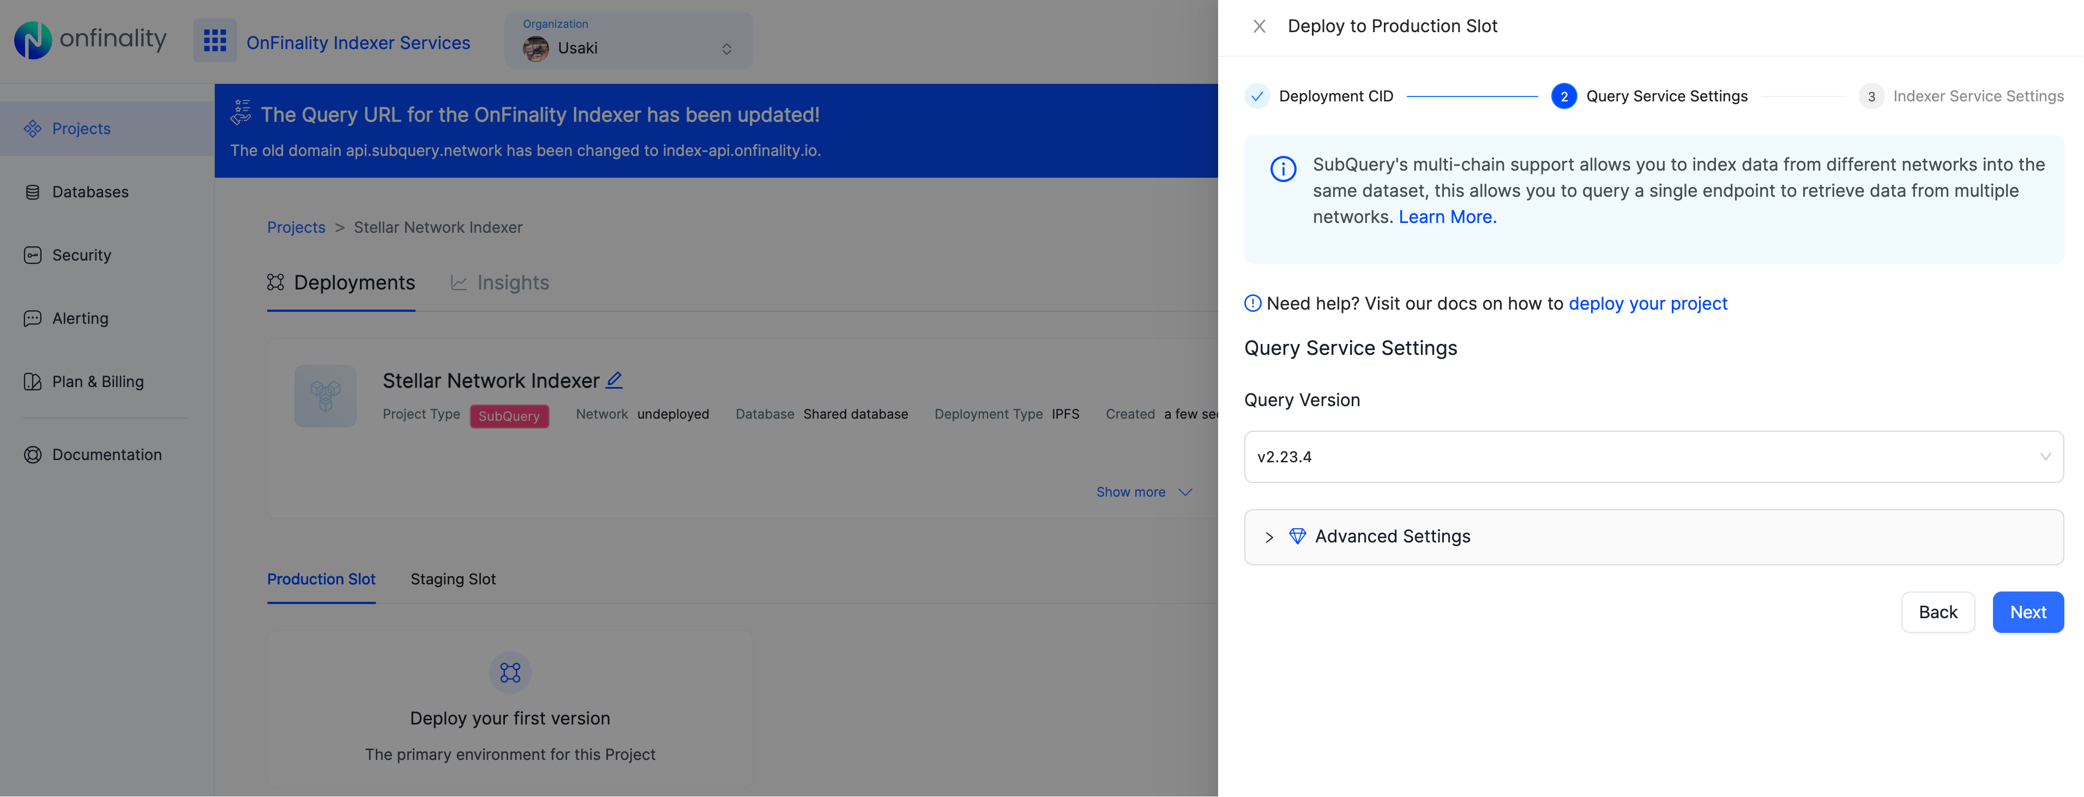The width and height of the screenshot is (2084, 797).
Task: Open Security in the sidebar
Action: 81,255
